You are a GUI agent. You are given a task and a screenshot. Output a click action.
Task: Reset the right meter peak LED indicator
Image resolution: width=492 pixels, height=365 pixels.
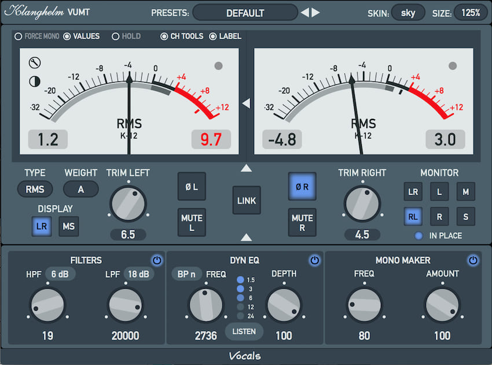pyautogui.click(x=453, y=66)
